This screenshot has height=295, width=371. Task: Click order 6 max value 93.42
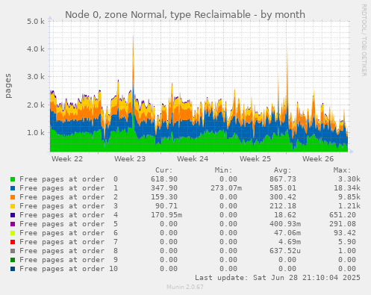coord(345,233)
